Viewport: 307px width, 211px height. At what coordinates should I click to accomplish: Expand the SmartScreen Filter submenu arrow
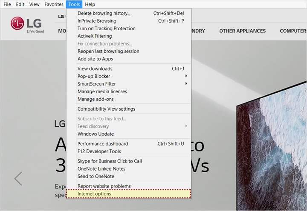click(x=186, y=84)
